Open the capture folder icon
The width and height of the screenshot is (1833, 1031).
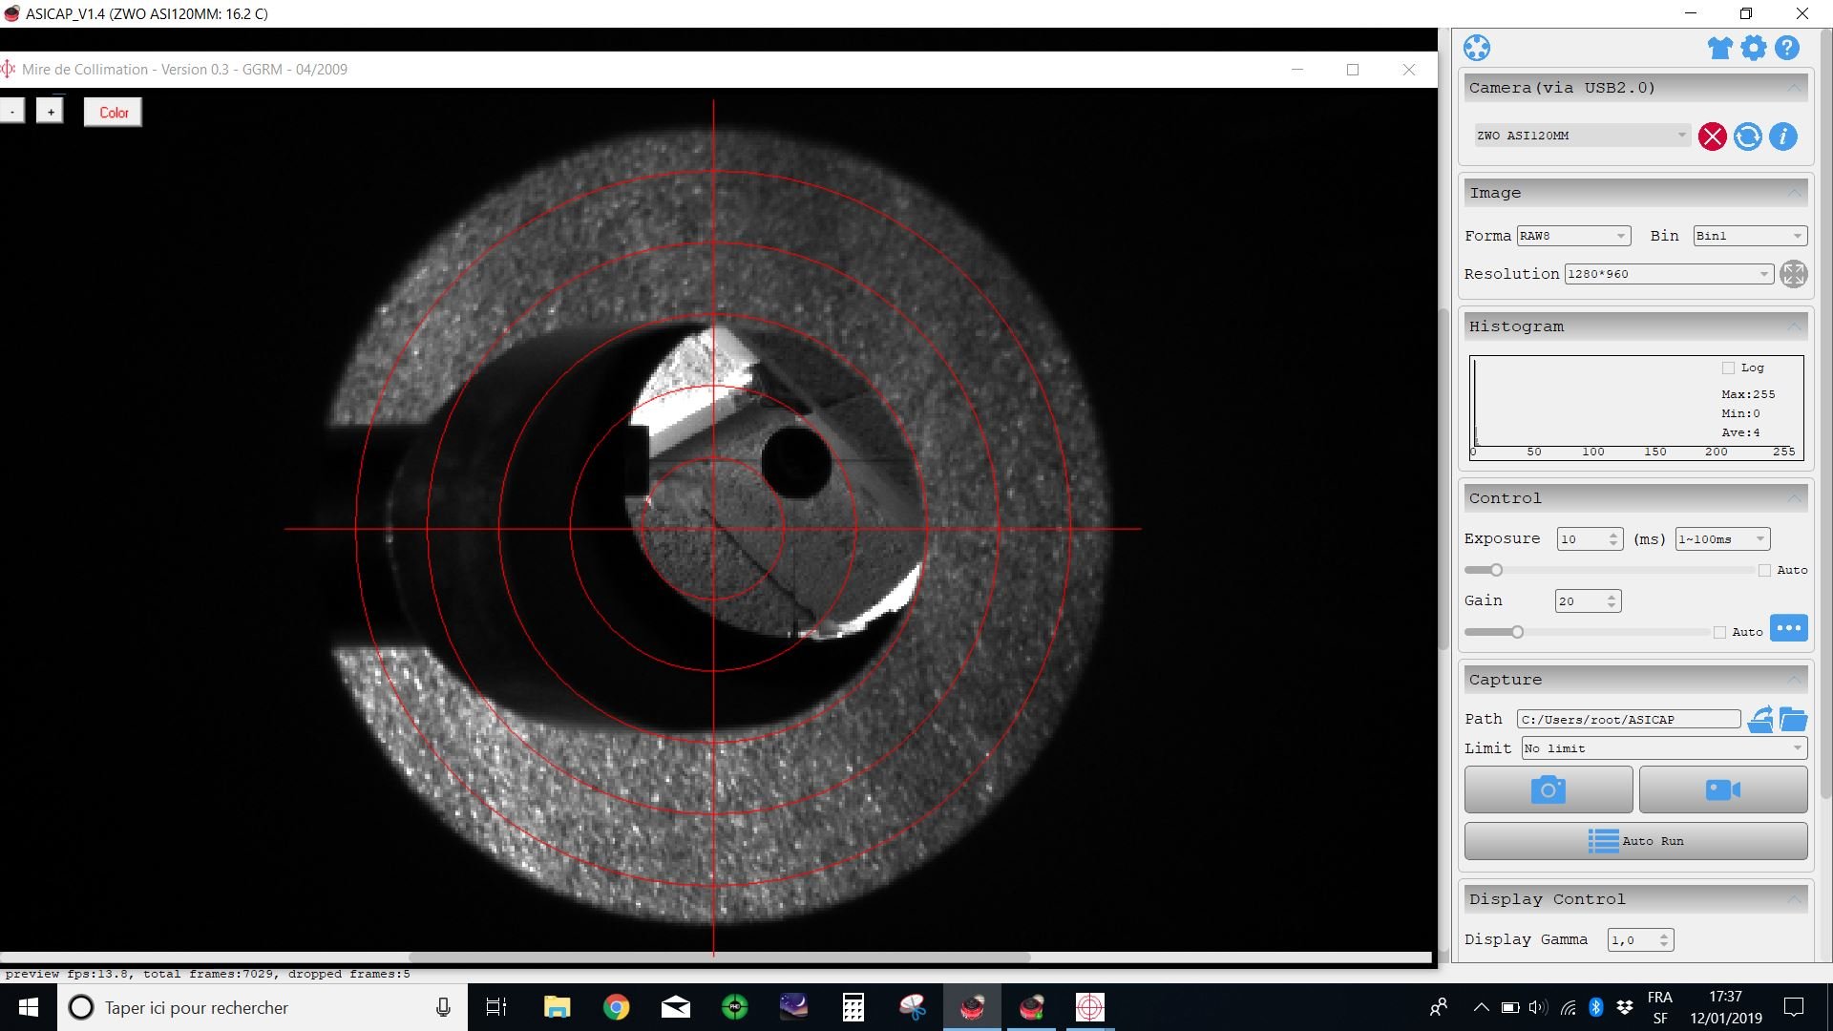click(x=1793, y=720)
